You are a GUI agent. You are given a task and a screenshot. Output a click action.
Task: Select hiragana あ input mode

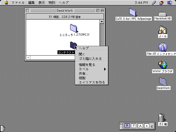click(x=127, y=126)
